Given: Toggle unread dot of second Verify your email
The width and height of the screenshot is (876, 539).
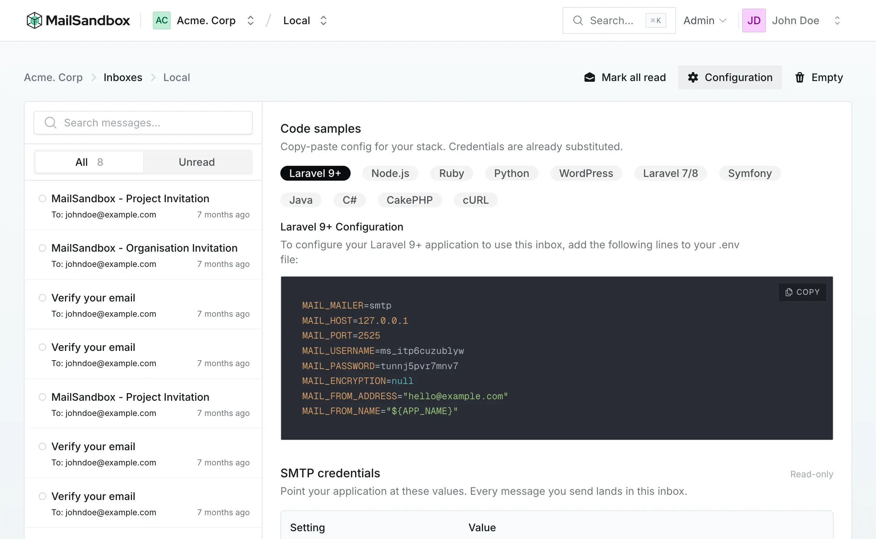Looking at the screenshot, I should pyautogui.click(x=42, y=347).
